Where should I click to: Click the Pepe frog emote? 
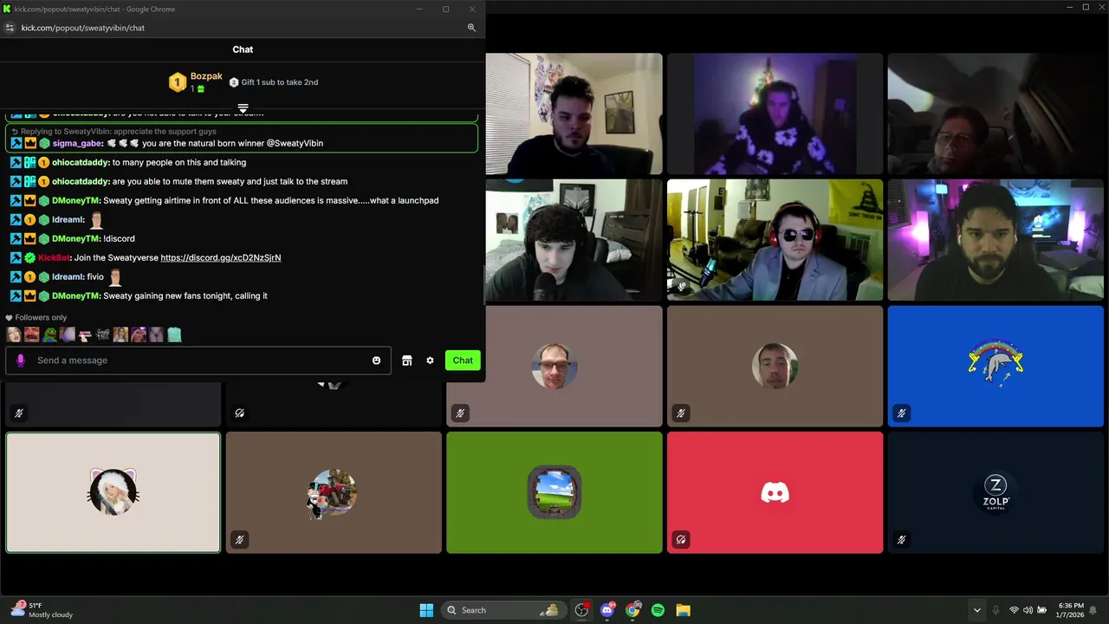pos(49,335)
